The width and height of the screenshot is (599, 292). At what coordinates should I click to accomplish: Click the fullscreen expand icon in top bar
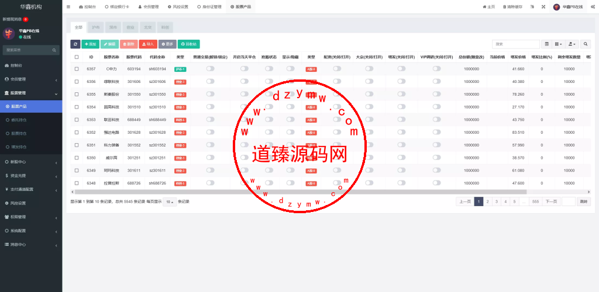pyautogui.click(x=543, y=7)
